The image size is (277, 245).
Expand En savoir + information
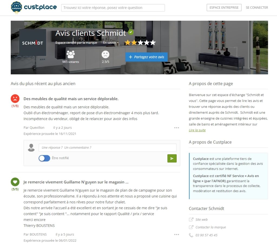111,43
